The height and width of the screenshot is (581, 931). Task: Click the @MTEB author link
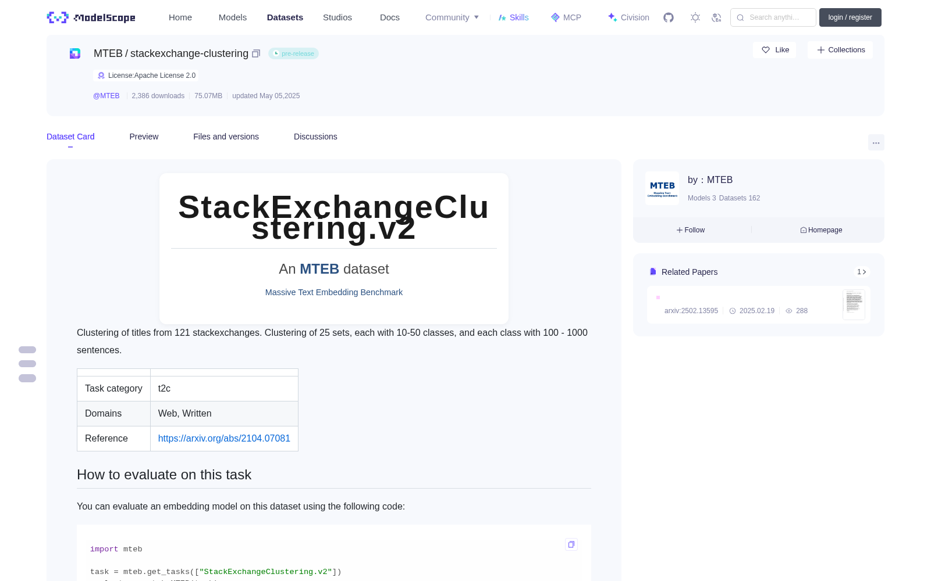click(106, 96)
